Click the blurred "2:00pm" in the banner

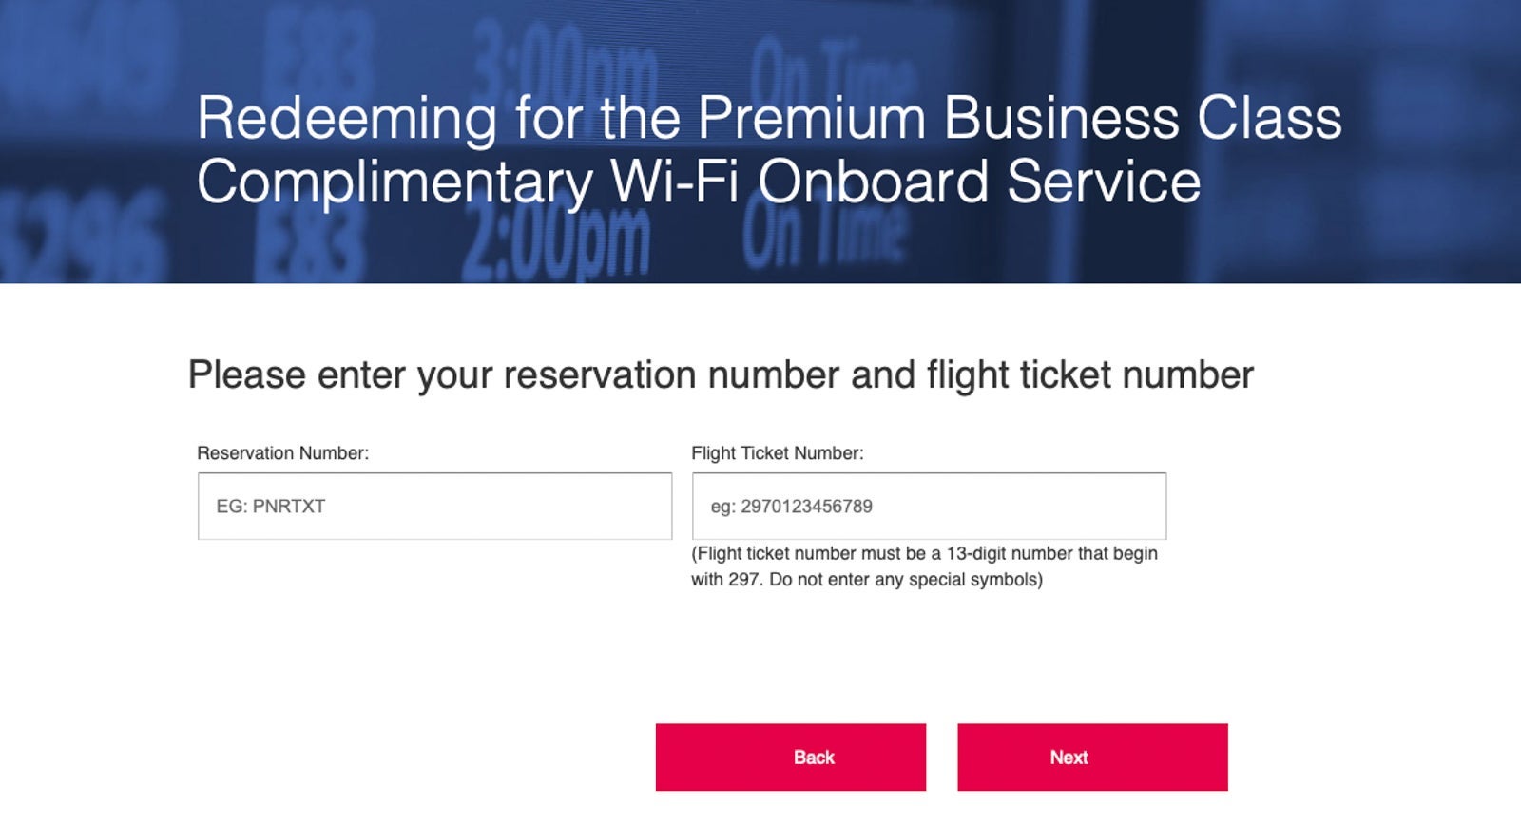(x=556, y=240)
